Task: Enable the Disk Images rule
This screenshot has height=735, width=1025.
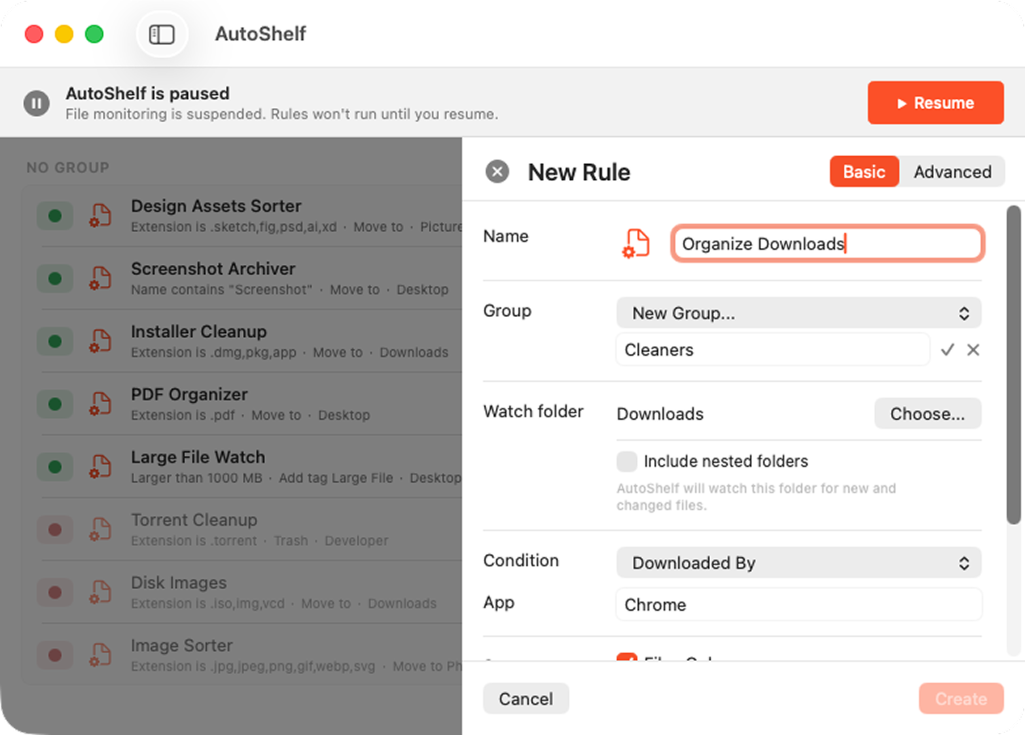Action: point(55,592)
